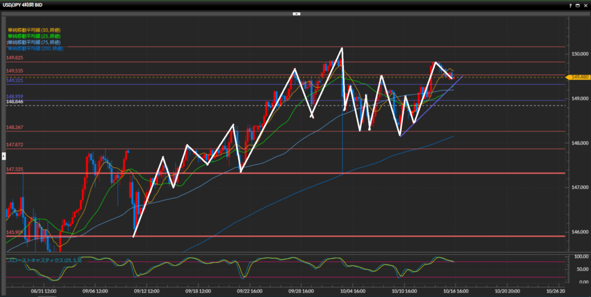
Task: Select the スローストキャスティクス indicator label
Action: click(x=44, y=261)
